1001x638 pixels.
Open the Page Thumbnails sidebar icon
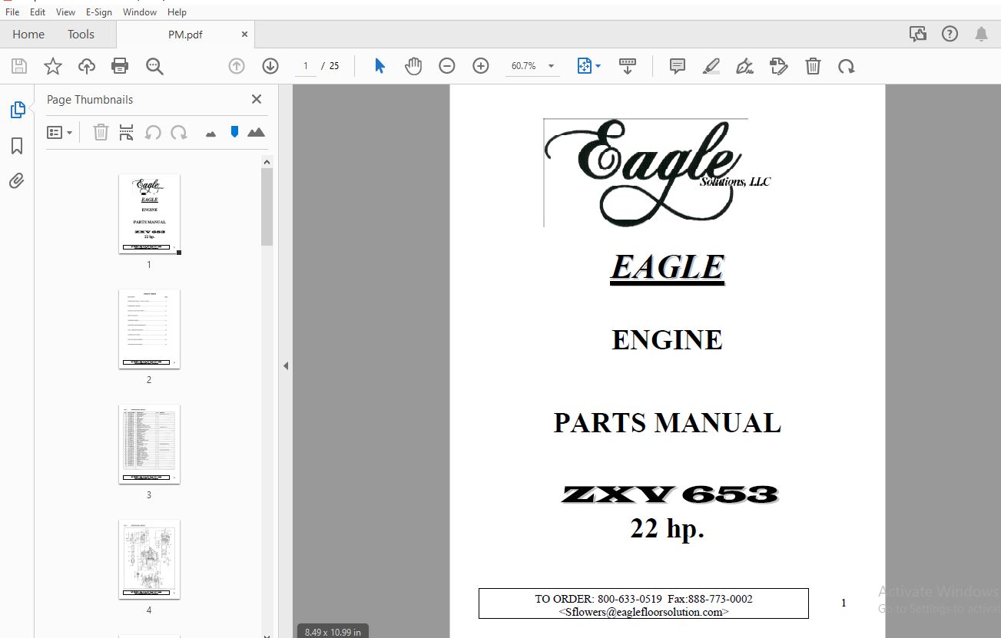17,110
